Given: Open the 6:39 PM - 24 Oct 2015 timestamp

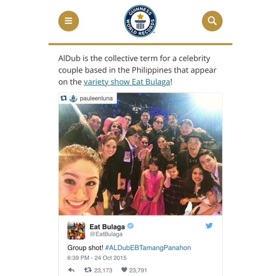Looking at the screenshot, I should [97, 258].
